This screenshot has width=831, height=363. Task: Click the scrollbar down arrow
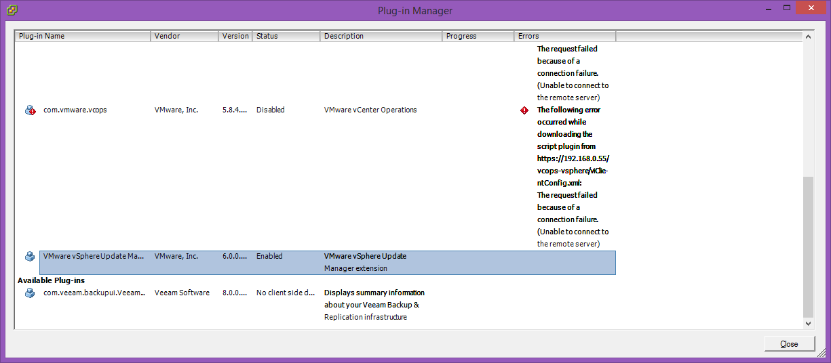[807, 324]
